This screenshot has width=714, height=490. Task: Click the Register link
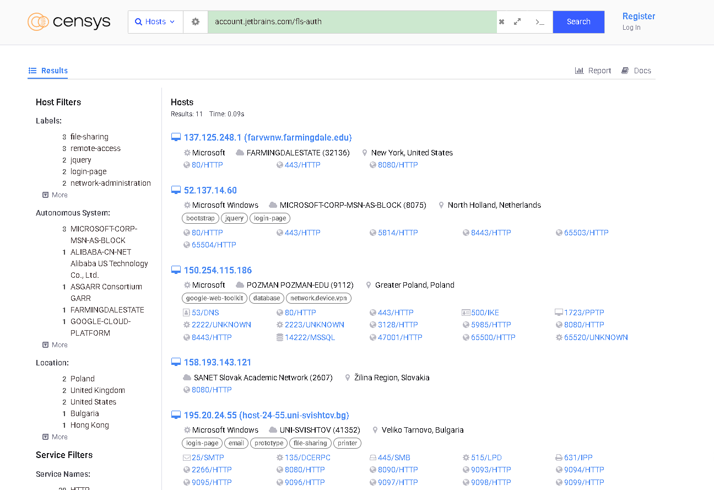pyautogui.click(x=639, y=17)
